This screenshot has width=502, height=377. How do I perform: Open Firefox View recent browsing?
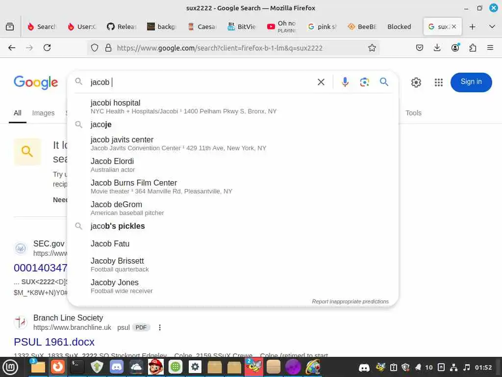[x=10, y=27]
